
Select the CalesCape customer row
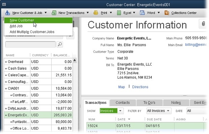[38, 75]
